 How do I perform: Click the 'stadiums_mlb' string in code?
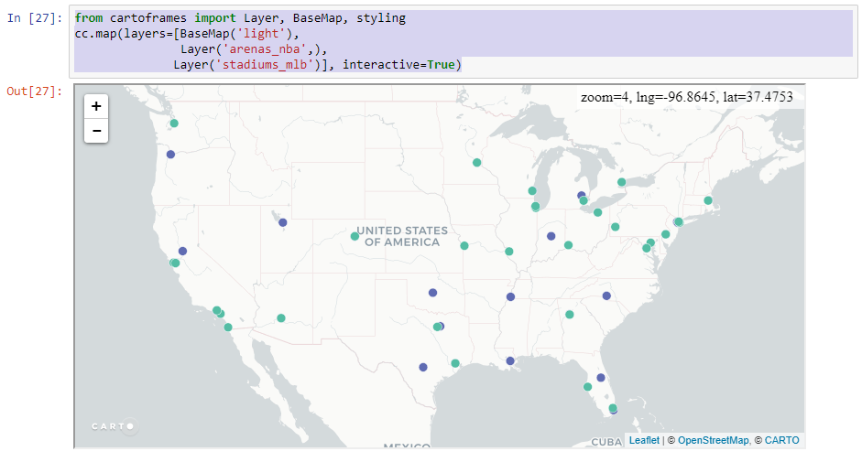[265, 64]
